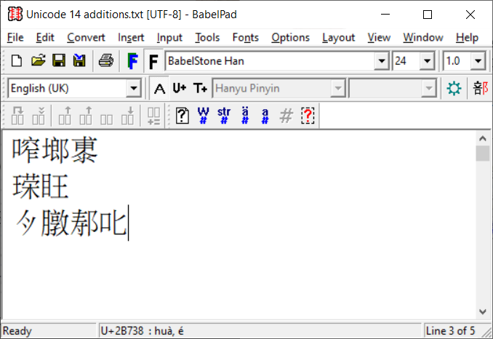The height and width of the screenshot is (339, 493).
Task: Expand the font size 24 dropdown
Action: pyautogui.click(x=427, y=60)
